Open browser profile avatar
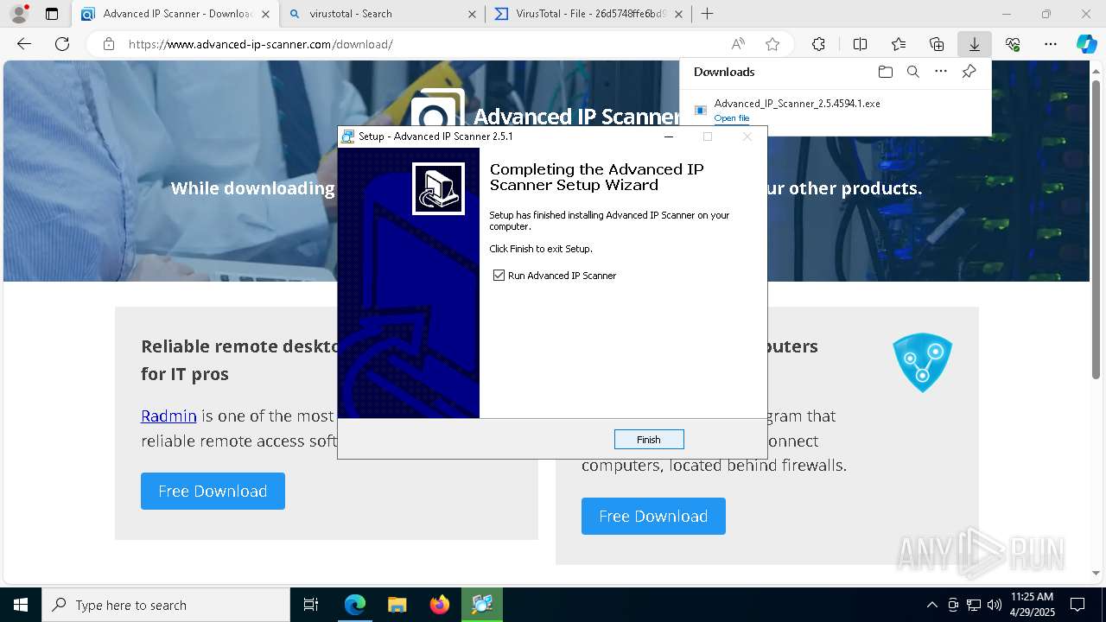1106x622 pixels. [19, 14]
